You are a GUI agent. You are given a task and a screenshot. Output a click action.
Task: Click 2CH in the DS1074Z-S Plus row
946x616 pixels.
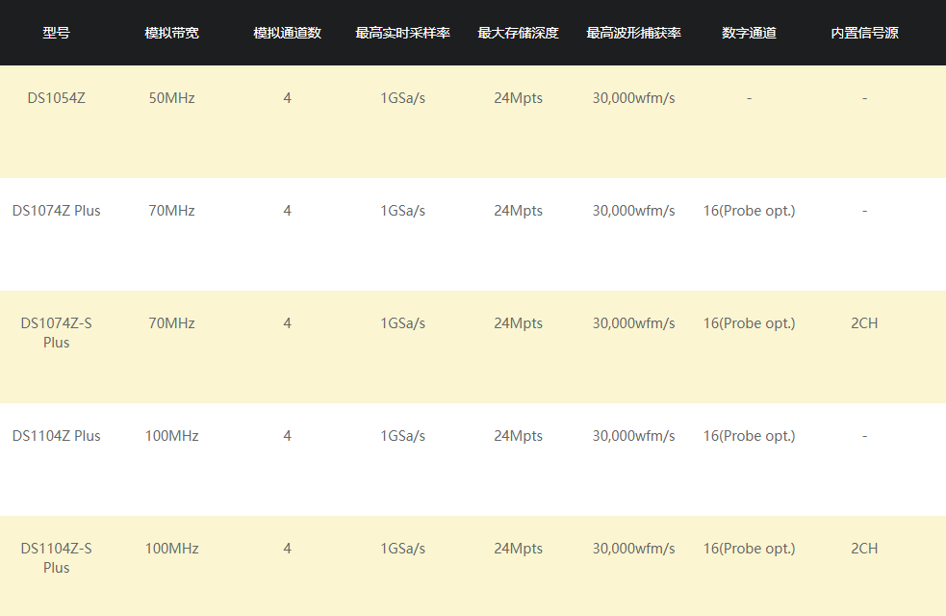pyautogui.click(x=864, y=323)
